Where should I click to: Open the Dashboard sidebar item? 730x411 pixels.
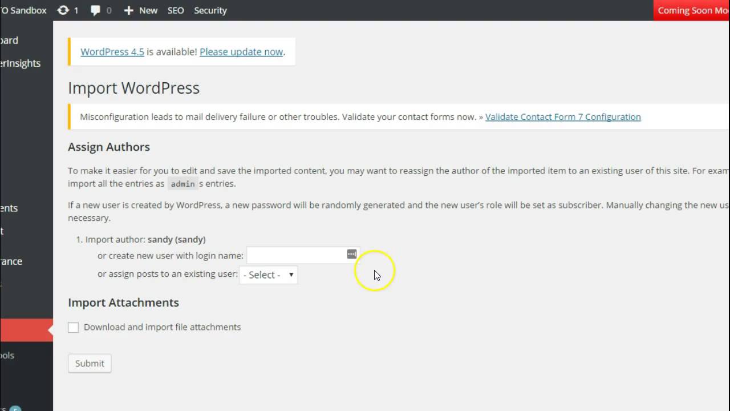(x=9, y=41)
